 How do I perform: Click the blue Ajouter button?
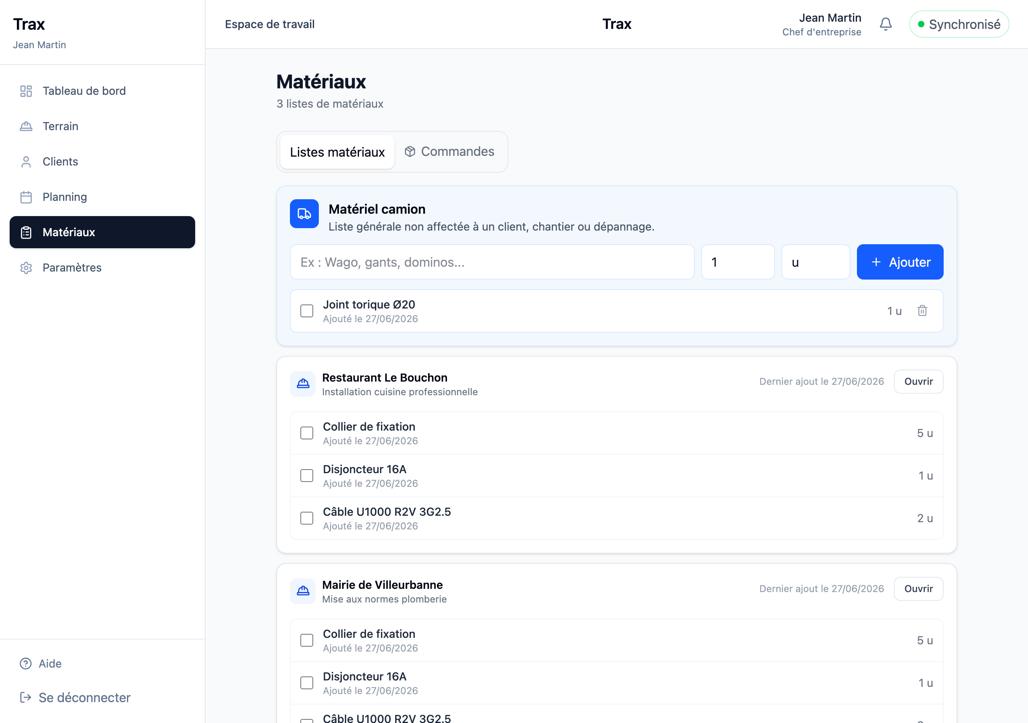[x=900, y=262]
